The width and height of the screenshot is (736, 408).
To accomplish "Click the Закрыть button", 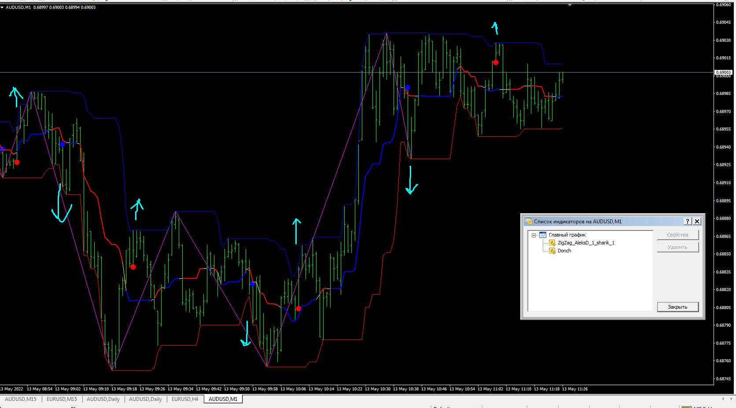I will pos(677,307).
